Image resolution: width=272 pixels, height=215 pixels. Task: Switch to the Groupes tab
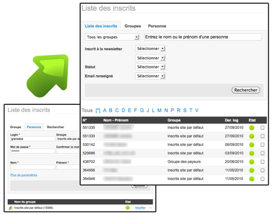click(133, 26)
